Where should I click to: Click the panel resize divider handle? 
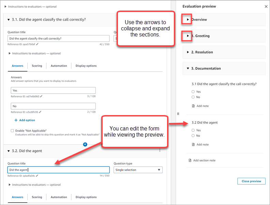tap(178, 114)
